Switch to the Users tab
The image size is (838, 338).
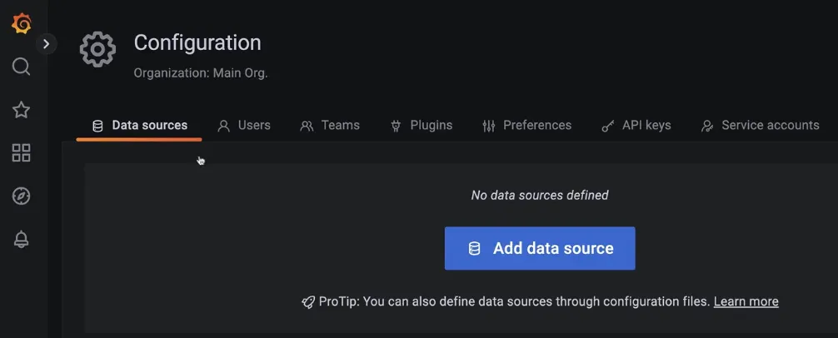244,126
